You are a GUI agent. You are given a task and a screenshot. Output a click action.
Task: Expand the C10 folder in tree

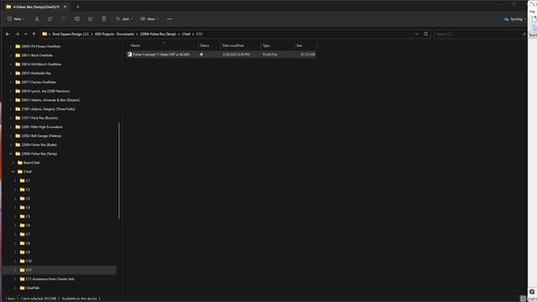coord(15,261)
